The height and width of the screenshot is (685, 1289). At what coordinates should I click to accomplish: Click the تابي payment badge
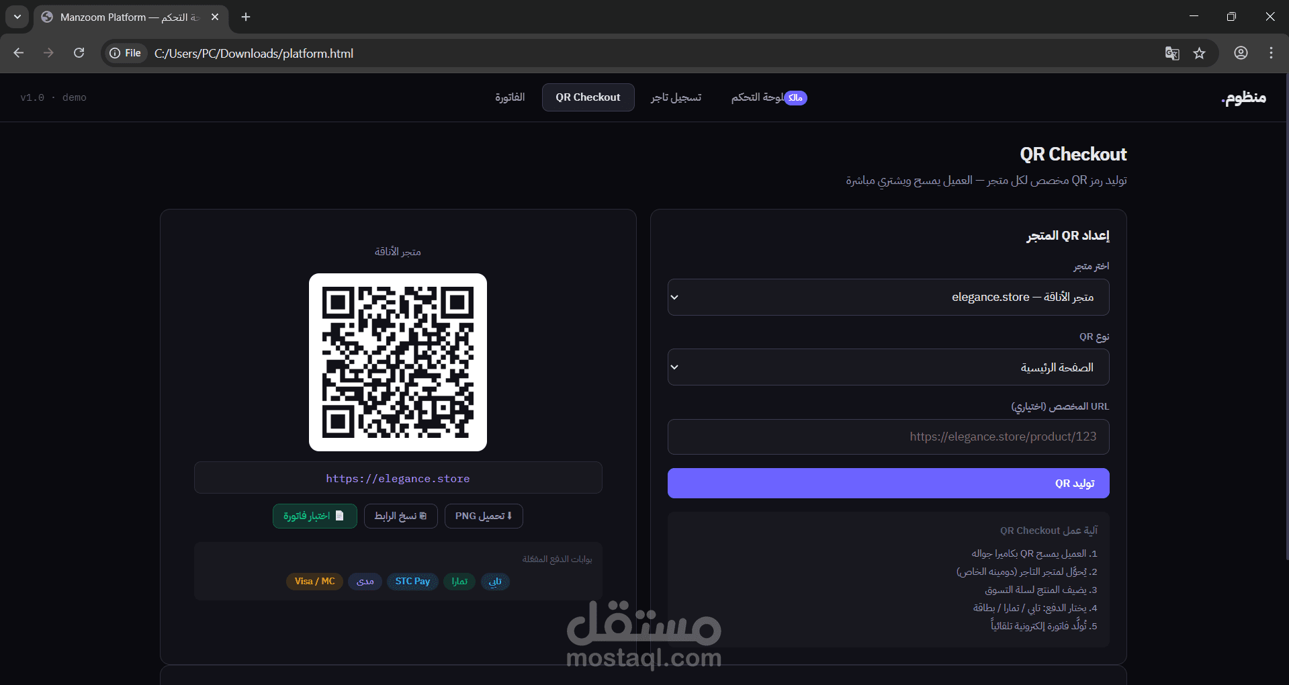click(495, 582)
